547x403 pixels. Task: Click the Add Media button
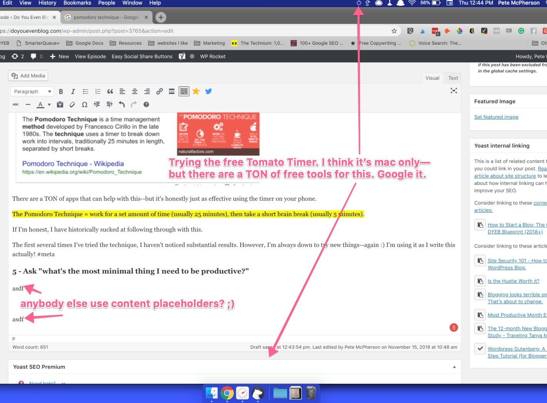[28, 76]
